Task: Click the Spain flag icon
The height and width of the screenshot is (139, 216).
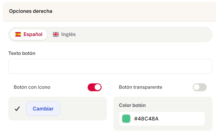Action: pos(18,34)
